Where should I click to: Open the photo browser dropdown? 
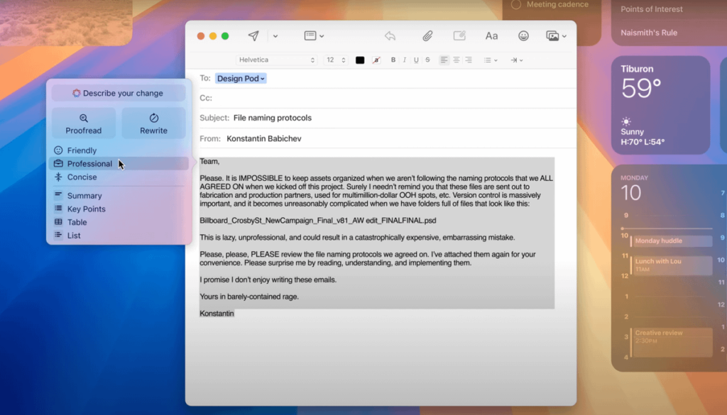point(556,36)
